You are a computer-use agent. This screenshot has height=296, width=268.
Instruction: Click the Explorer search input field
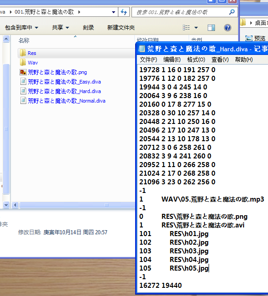(x=181, y=12)
